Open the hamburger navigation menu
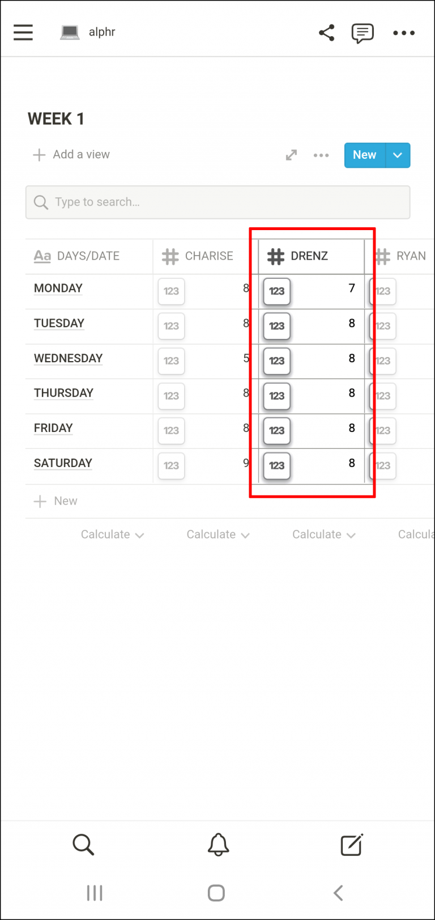 (x=23, y=32)
